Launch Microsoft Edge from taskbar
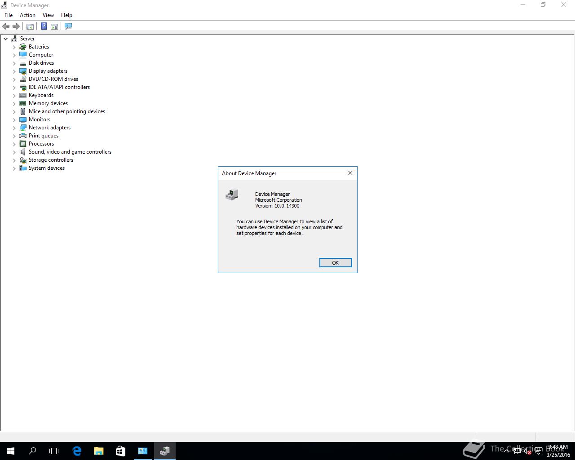575x460 pixels. pyautogui.click(x=77, y=451)
